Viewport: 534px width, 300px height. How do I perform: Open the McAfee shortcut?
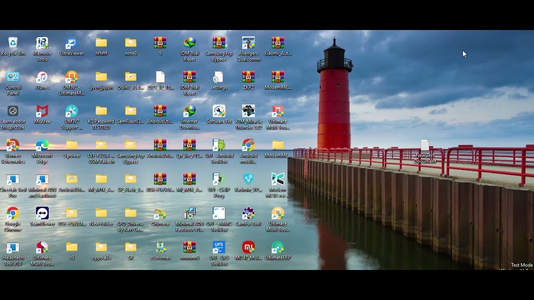coord(42,112)
